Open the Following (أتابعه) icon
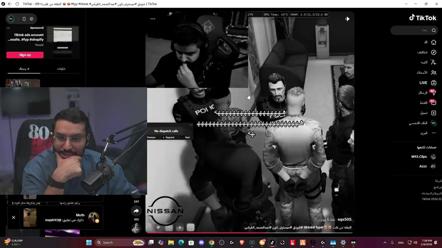 pyautogui.click(x=434, y=62)
